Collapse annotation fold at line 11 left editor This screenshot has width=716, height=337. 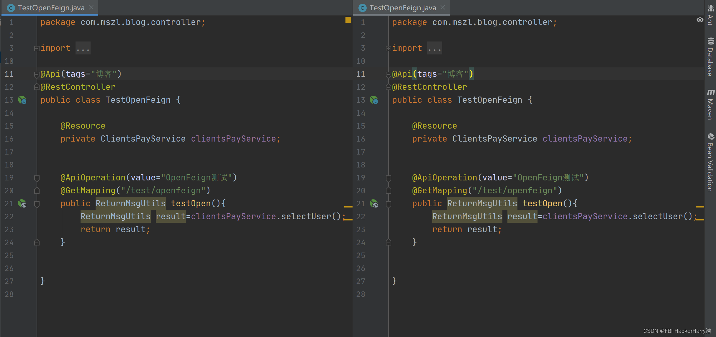[37, 75]
